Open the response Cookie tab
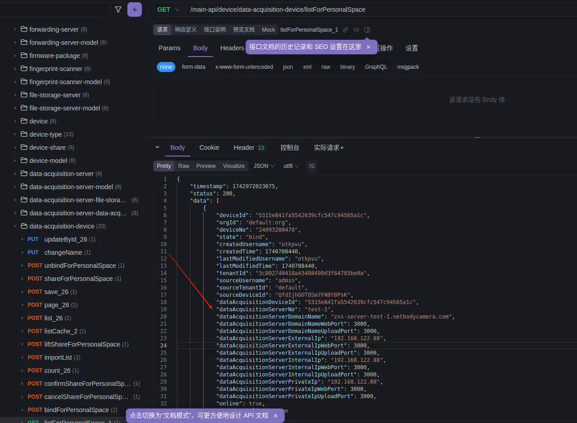Viewport: 577px width, 423px height. click(209, 147)
